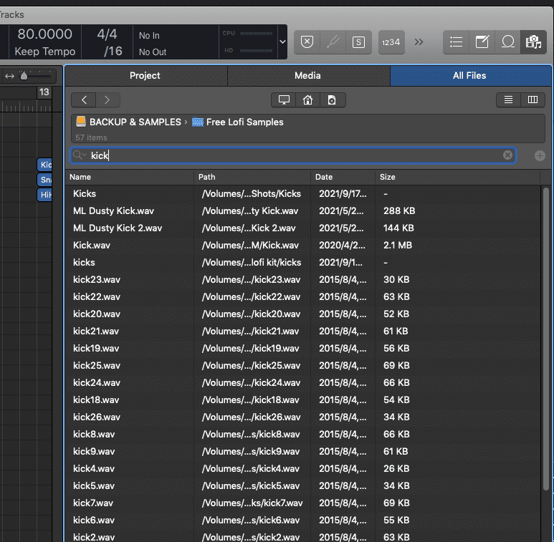Click Free Lofi Samples path crumb
The height and width of the screenshot is (542, 554).
[x=238, y=122]
